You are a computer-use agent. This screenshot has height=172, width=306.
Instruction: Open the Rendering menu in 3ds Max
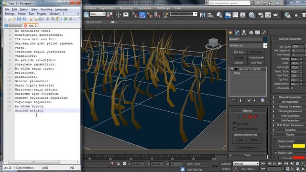(x=126, y=8)
